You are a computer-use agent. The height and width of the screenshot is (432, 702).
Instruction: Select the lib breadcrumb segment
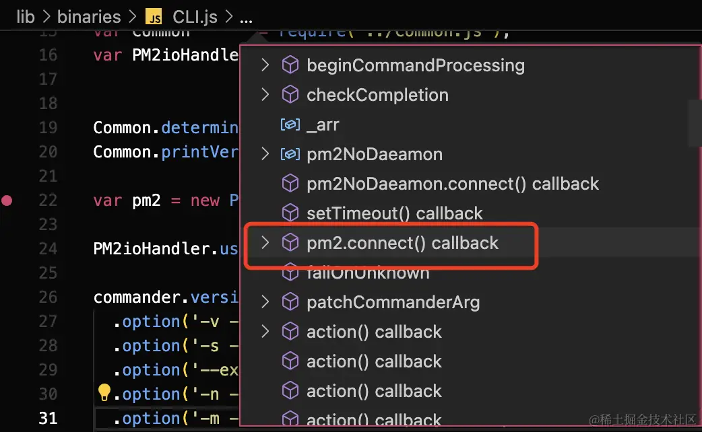click(26, 17)
